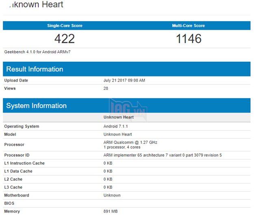Click the L3 Cache label
Image resolution: width=256 pixels, height=220 pixels.
coord(13,187)
